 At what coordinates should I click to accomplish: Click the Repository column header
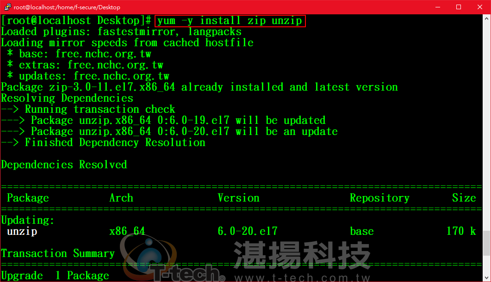tap(379, 198)
